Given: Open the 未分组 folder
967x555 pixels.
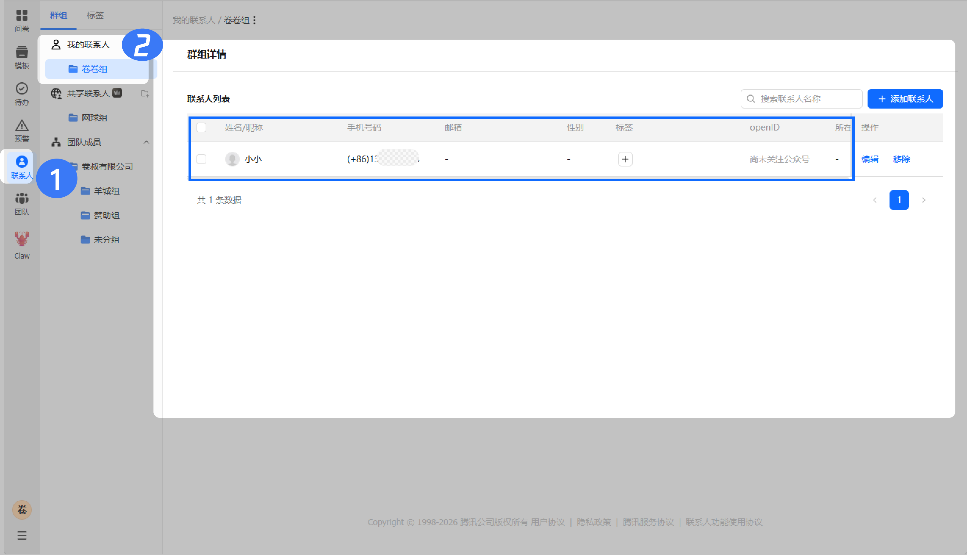Looking at the screenshot, I should coord(106,240).
